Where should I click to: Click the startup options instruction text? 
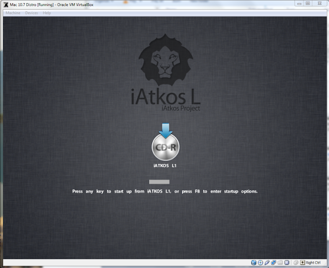point(164,191)
